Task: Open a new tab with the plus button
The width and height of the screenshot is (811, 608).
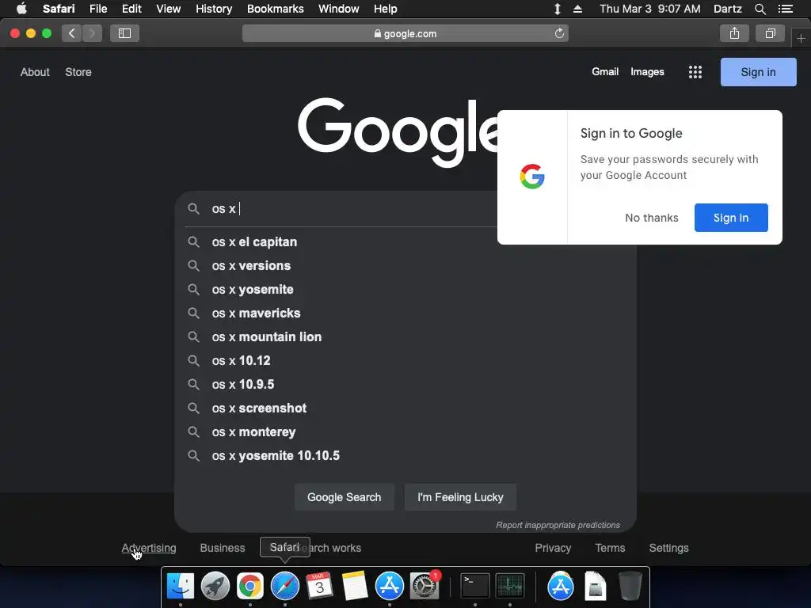Action: (801, 38)
